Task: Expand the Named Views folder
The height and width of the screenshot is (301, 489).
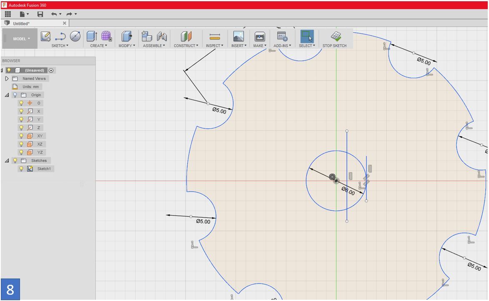Action: pos(7,79)
